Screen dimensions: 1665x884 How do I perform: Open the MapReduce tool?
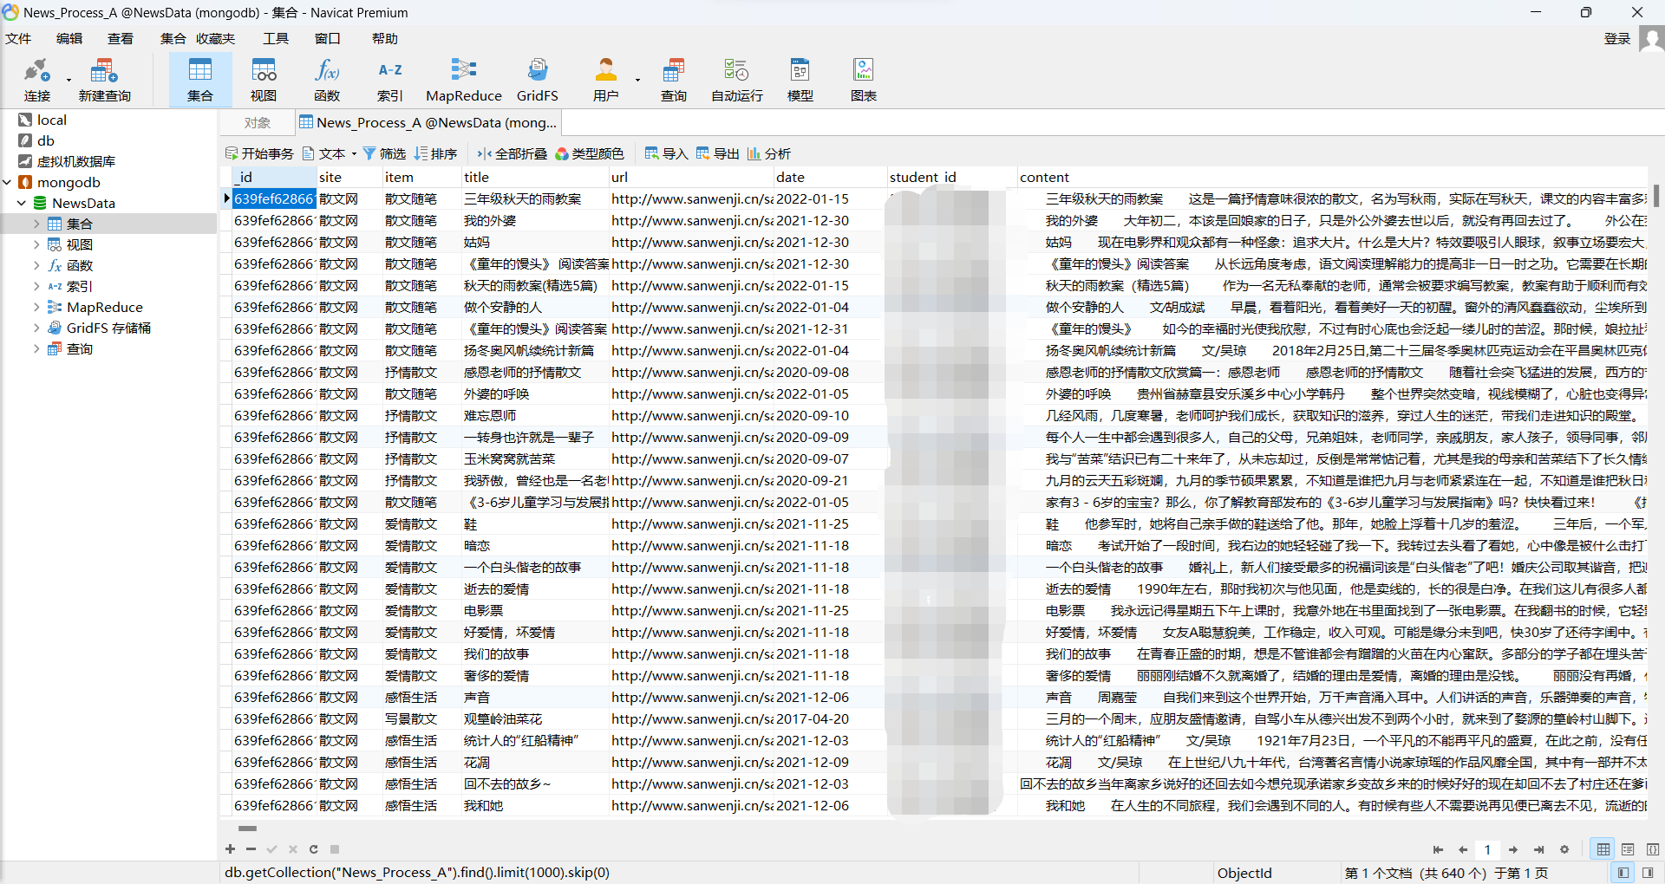[x=463, y=79]
